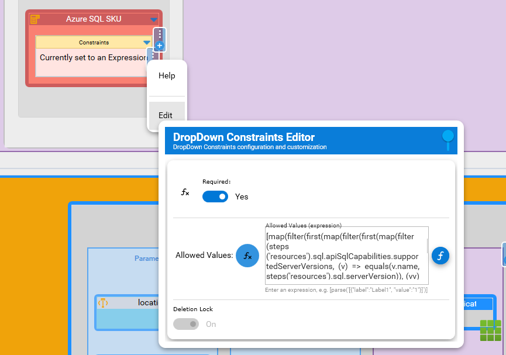
Task: Toggle the Deletion Lock switch
Action: click(186, 324)
